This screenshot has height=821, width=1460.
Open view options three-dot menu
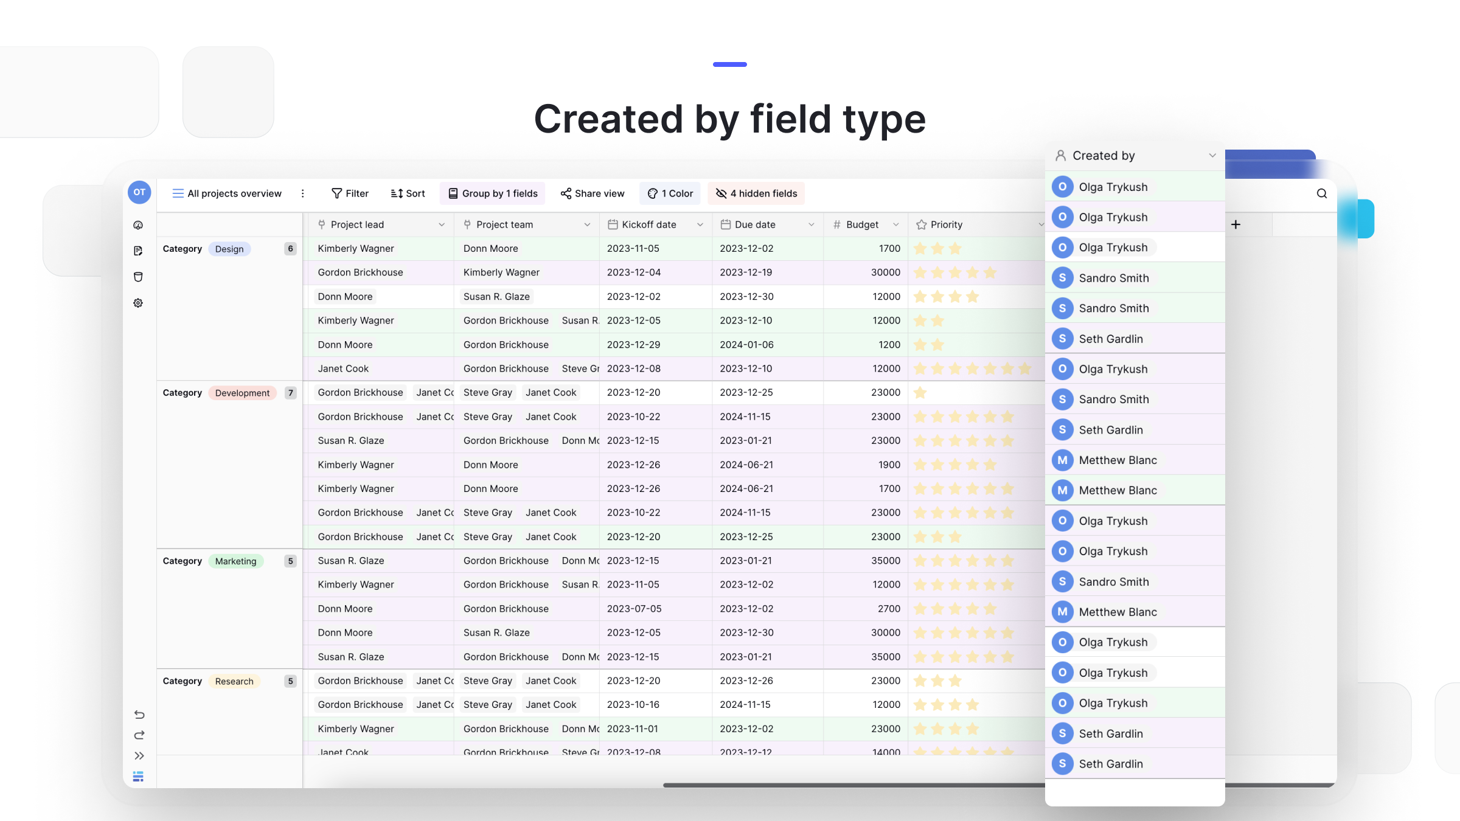click(303, 193)
